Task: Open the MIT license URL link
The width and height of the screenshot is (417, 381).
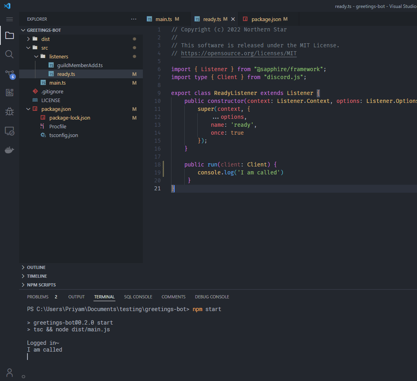Action: [239, 53]
